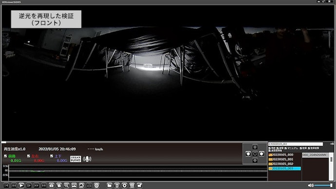Screen dimensions: 336x189
Task: Click the split dual-view icon
Action: 89,186
